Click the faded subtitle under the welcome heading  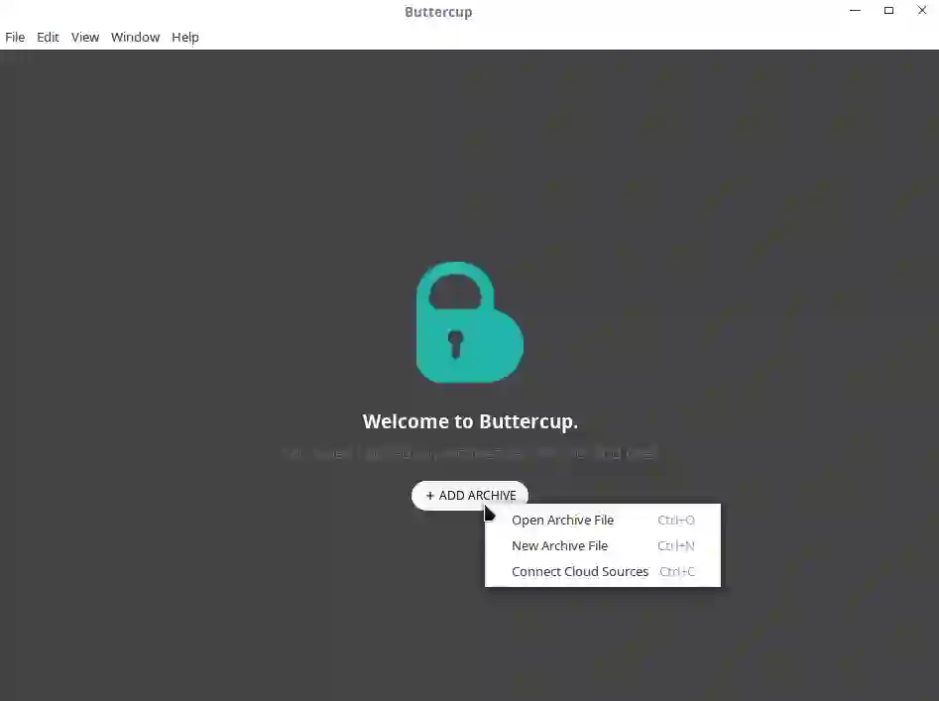(x=470, y=453)
